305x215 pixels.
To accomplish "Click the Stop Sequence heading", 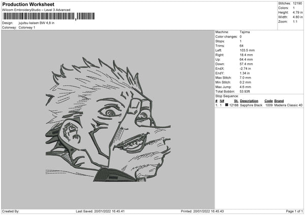I will tap(227, 96).
